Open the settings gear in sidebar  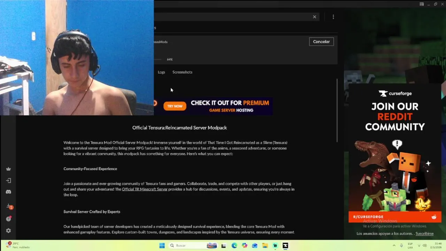8,231
